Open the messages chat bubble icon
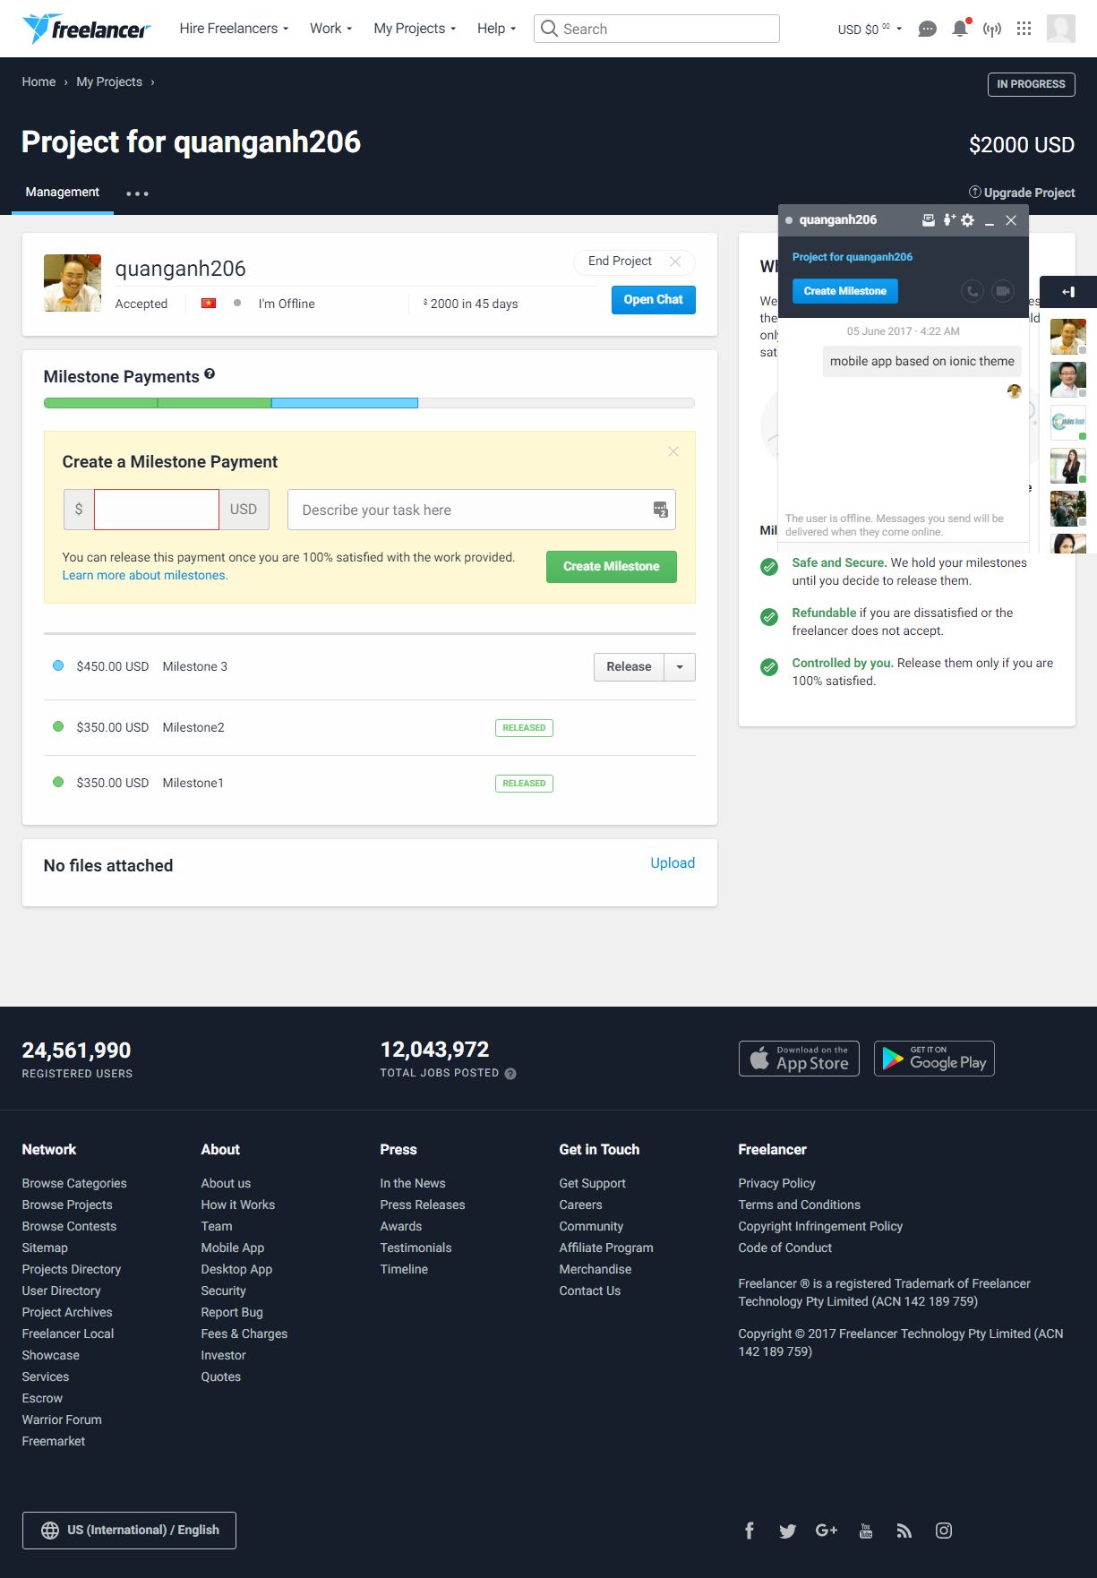Viewport: 1097px width, 1578px height. pyautogui.click(x=928, y=29)
